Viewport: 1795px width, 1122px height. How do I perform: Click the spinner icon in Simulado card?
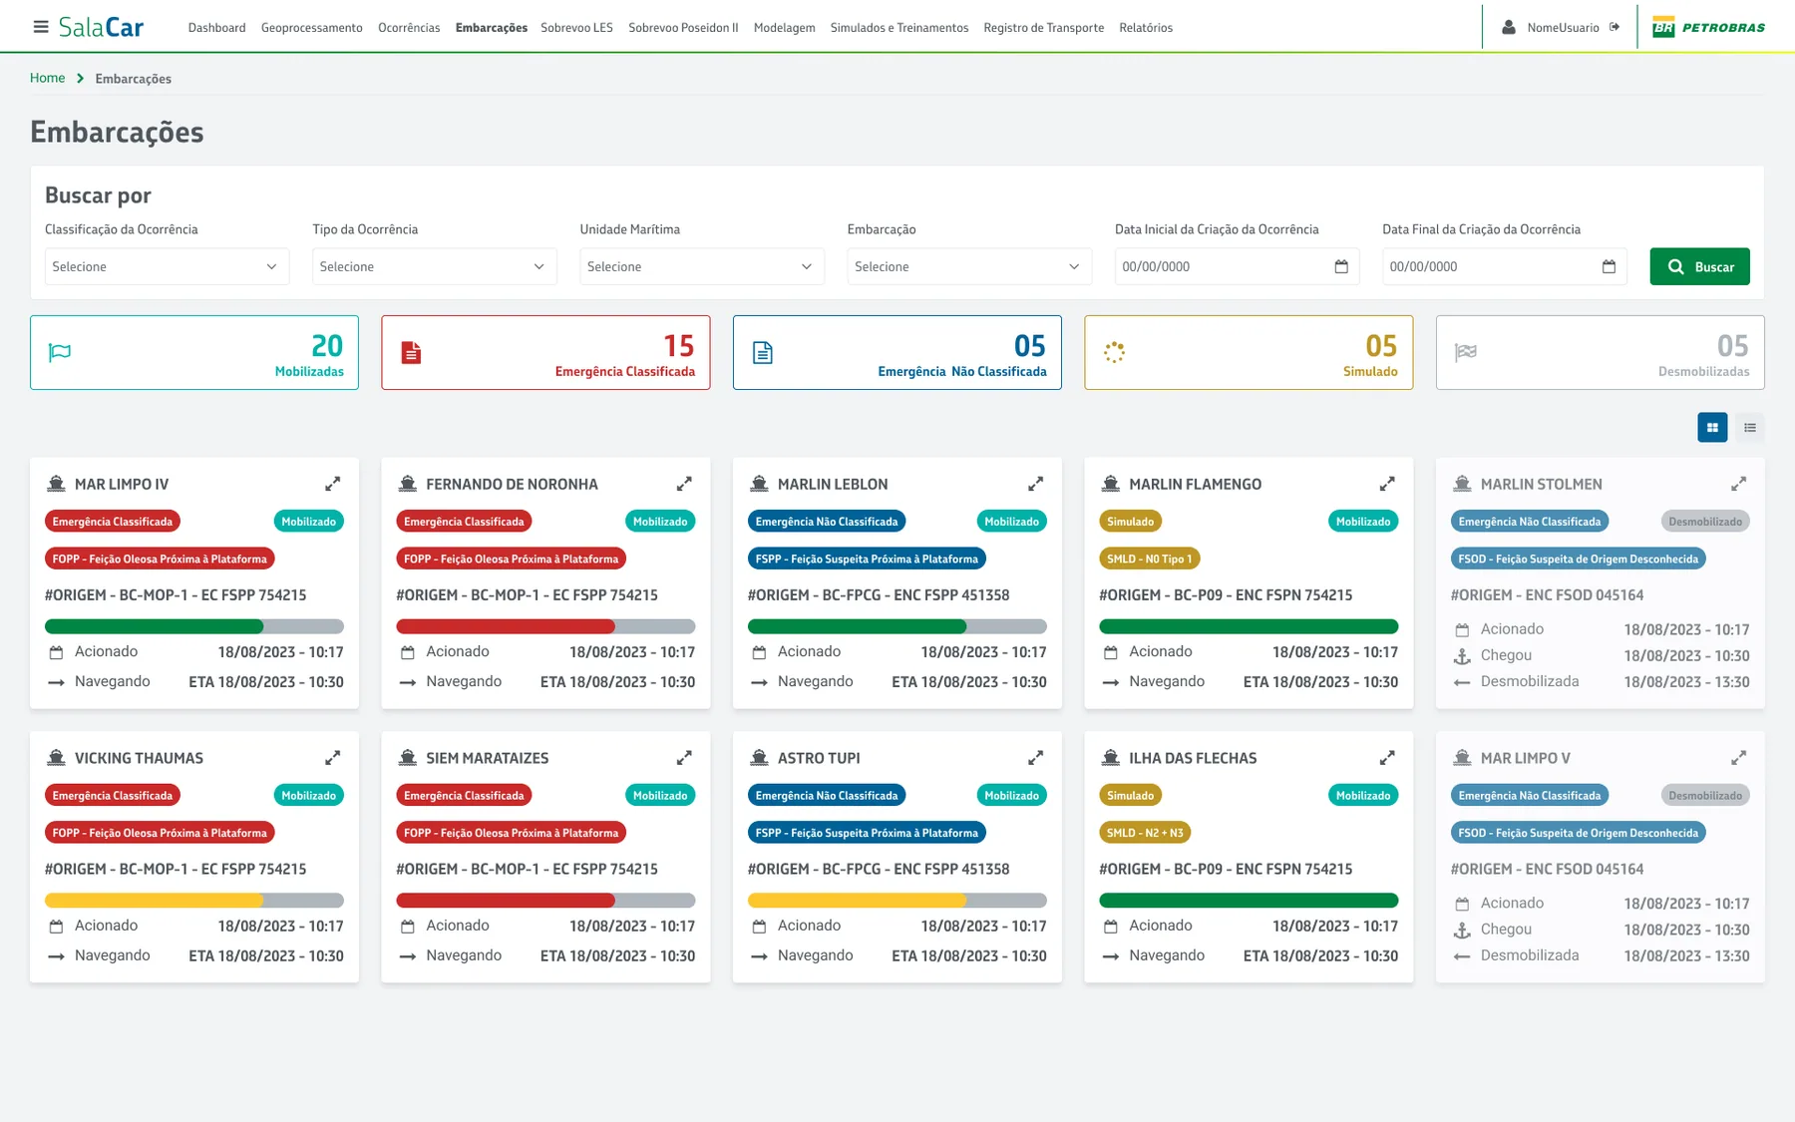point(1115,352)
